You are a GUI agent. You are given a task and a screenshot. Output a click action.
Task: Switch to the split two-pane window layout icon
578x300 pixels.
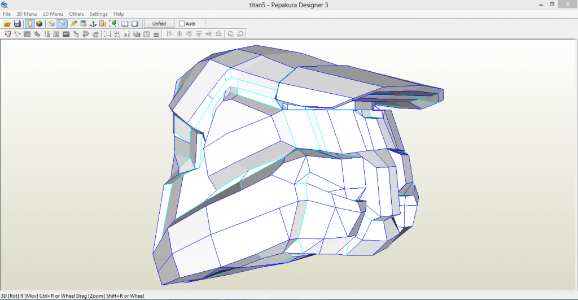click(x=125, y=24)
